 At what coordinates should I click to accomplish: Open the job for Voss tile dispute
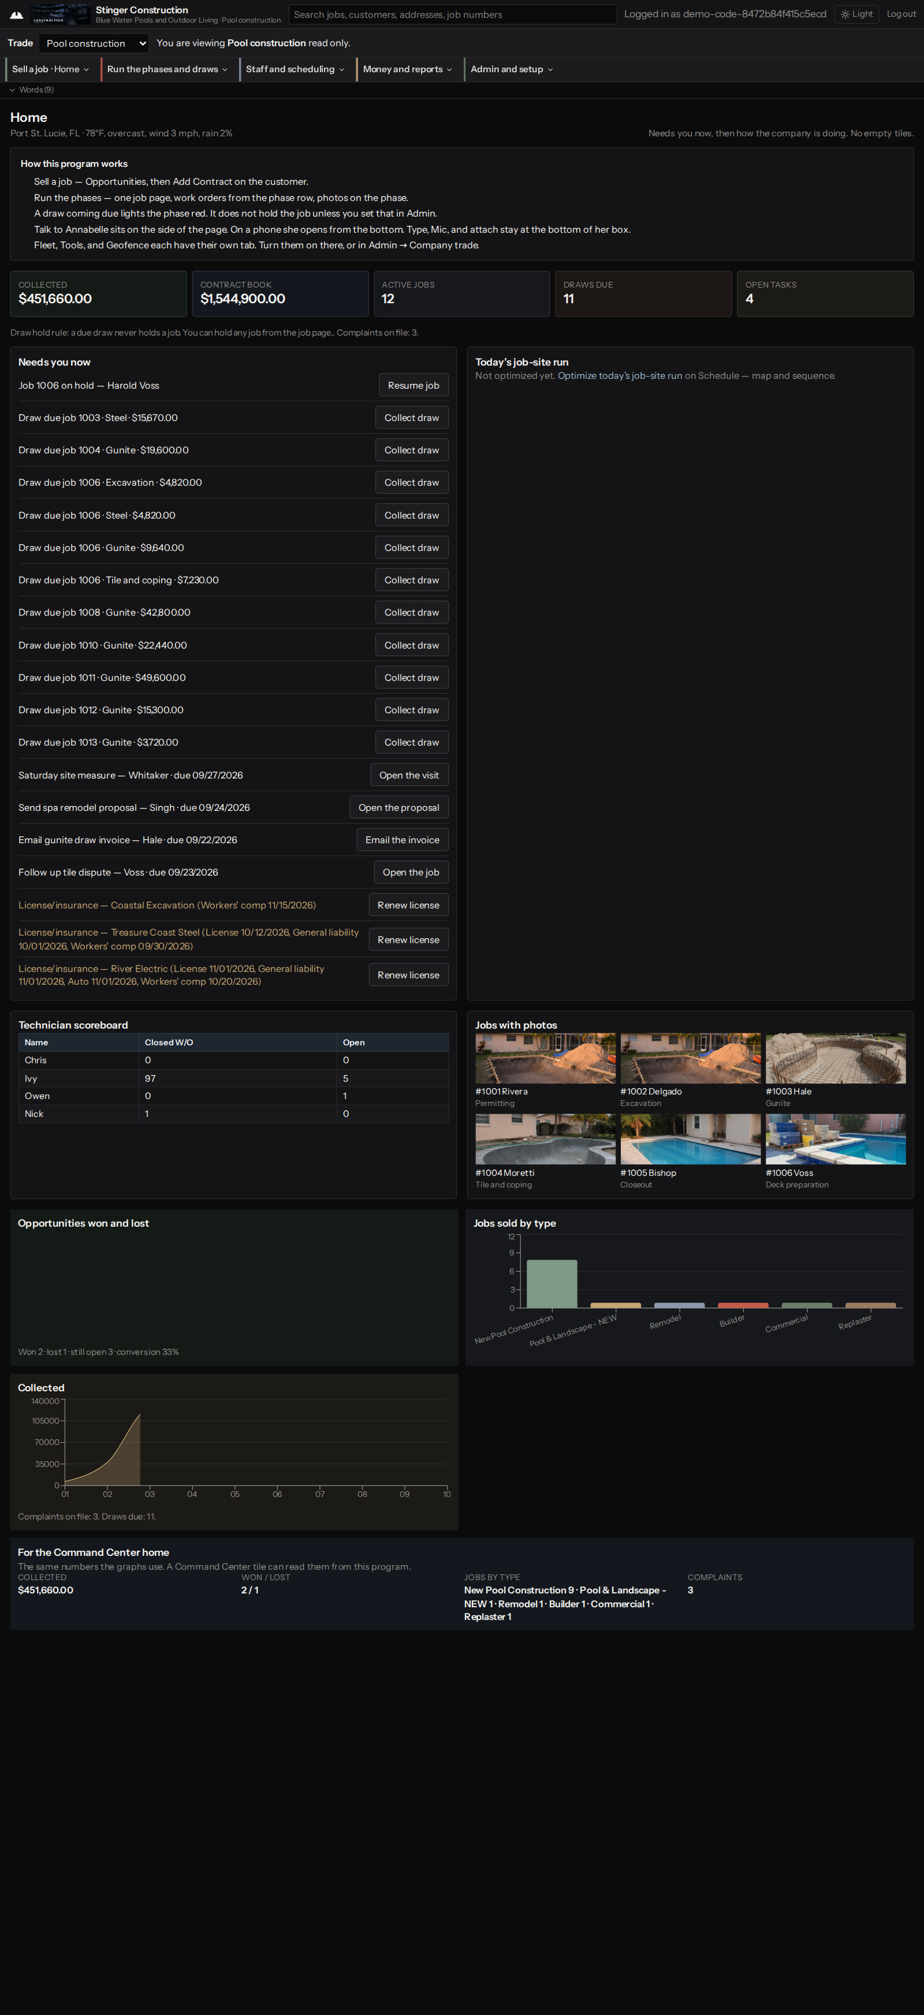(411, 872)
